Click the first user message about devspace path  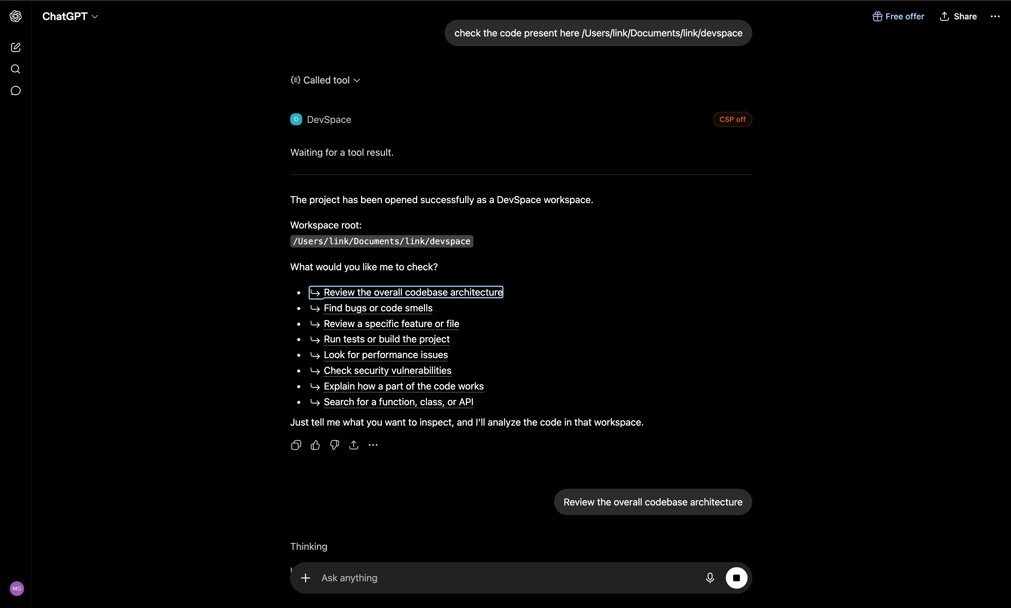(598, 33)
